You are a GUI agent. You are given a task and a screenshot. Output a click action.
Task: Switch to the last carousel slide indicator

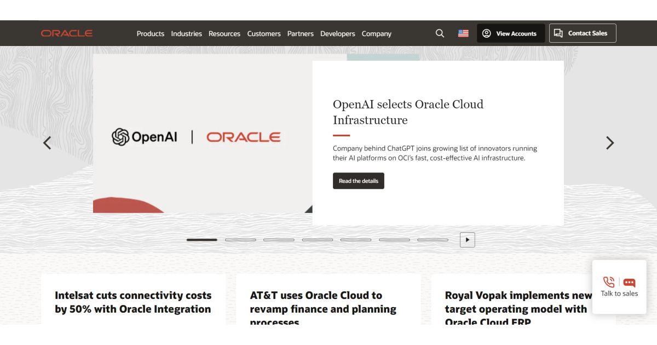[x=433, y=240]
